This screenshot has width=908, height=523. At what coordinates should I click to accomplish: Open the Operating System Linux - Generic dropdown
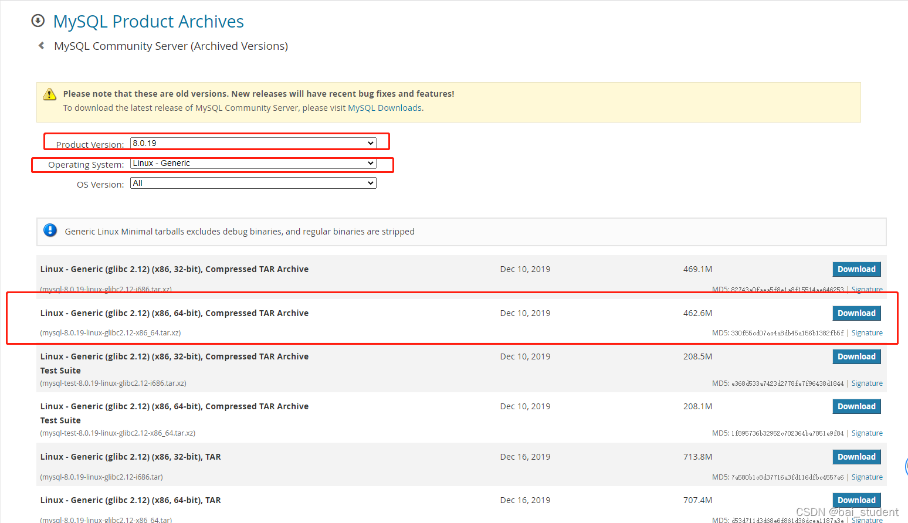[x=253, y=163]
